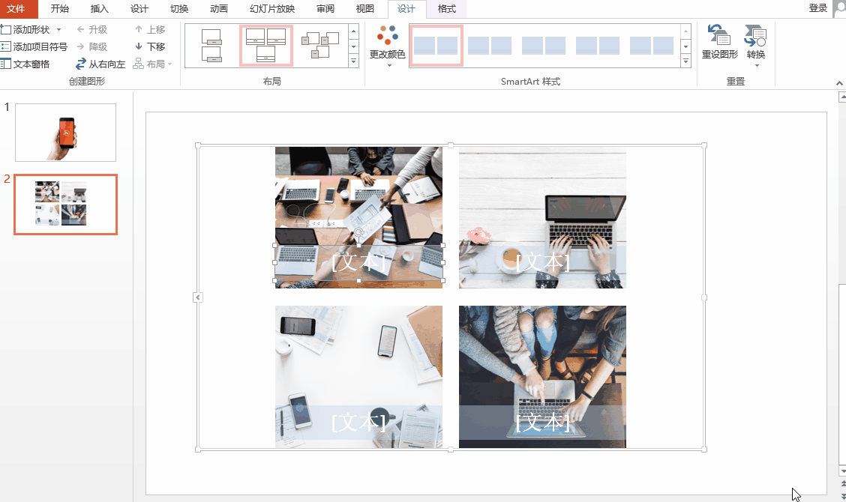Click the [文本] placeholder on top-right picture
Image resolution: width=846 pixels, height=502 pixels.
pyautogui.click(x=542, y=262)
